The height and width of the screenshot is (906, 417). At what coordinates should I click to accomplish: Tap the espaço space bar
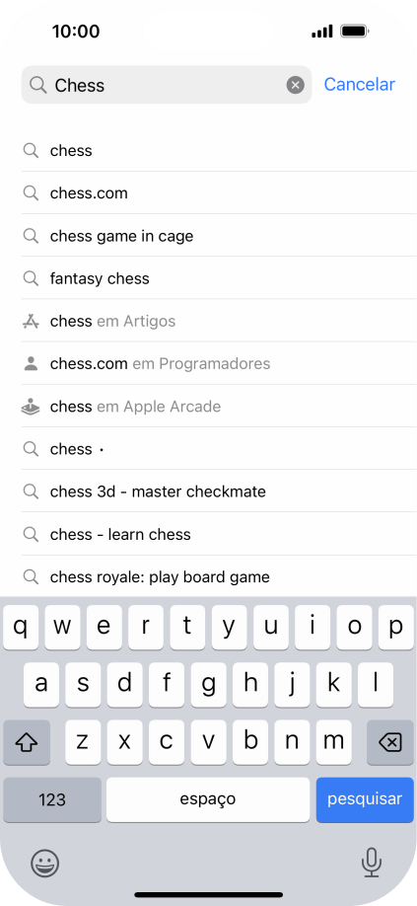point(208,799)
